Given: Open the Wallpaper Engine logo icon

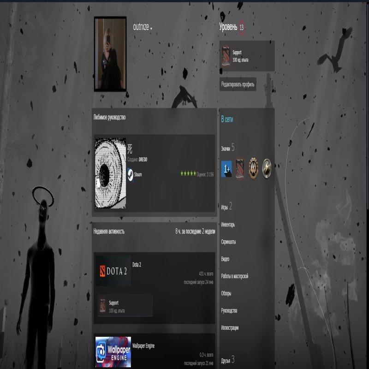Looking at the screenshot, I should pyautogui.click(x=113, y=352).
